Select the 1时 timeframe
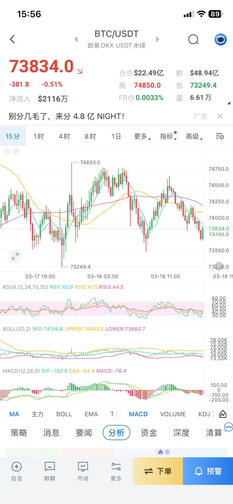 click(39, 136)
